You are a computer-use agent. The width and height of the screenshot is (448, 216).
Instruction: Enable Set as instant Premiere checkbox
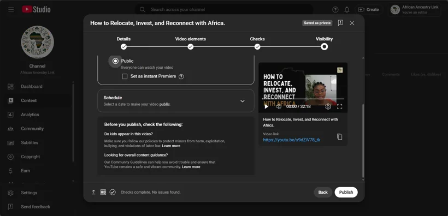125,76
